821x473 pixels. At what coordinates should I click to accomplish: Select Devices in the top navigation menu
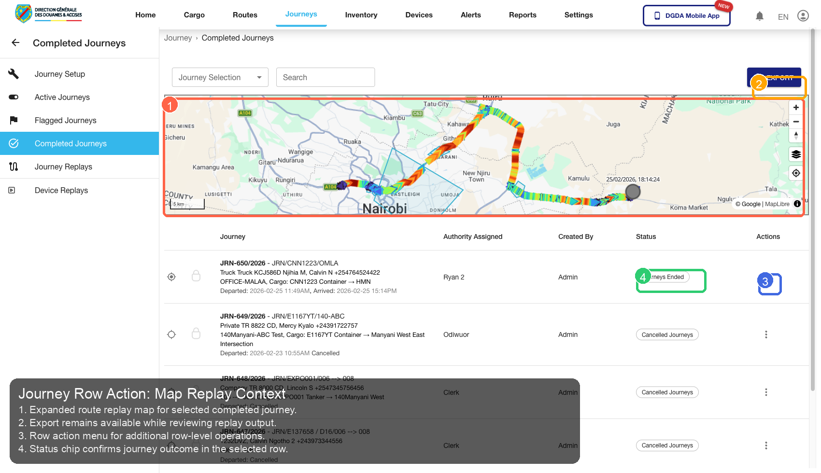[419, 15]
